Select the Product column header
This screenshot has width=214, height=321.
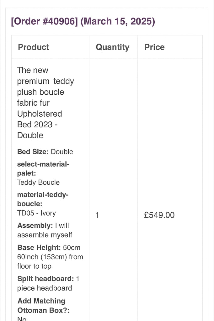[34, 47]
